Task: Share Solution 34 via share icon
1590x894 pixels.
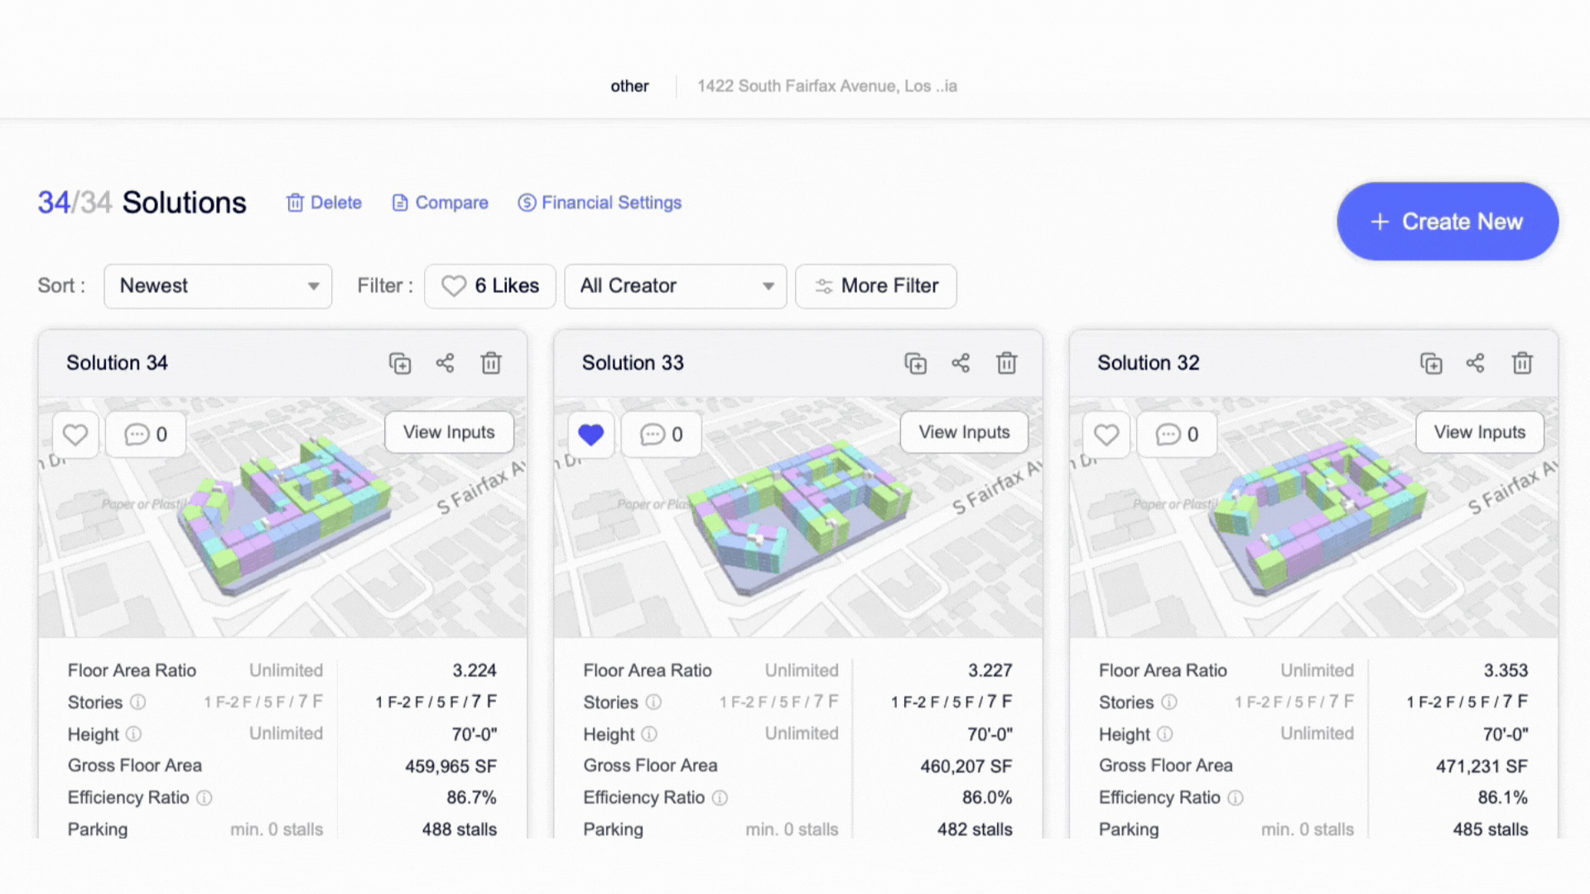Action: [445, 363]
